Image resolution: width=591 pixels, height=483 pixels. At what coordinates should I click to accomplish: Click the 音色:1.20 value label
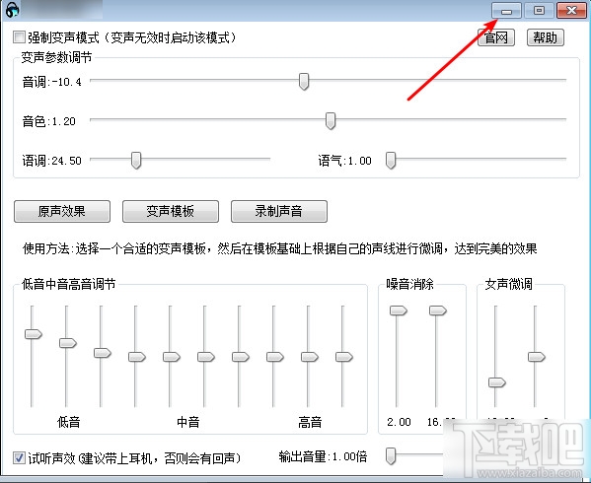[x=49, y=121]
